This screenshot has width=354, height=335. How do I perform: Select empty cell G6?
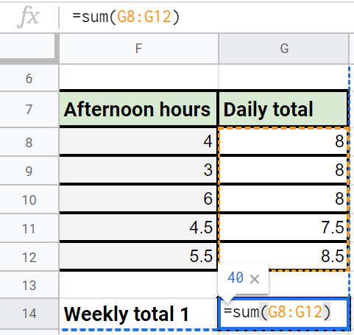click(283, 77)
